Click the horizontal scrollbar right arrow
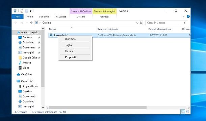Viewport: 206px width, 121px height. point(189,108)
